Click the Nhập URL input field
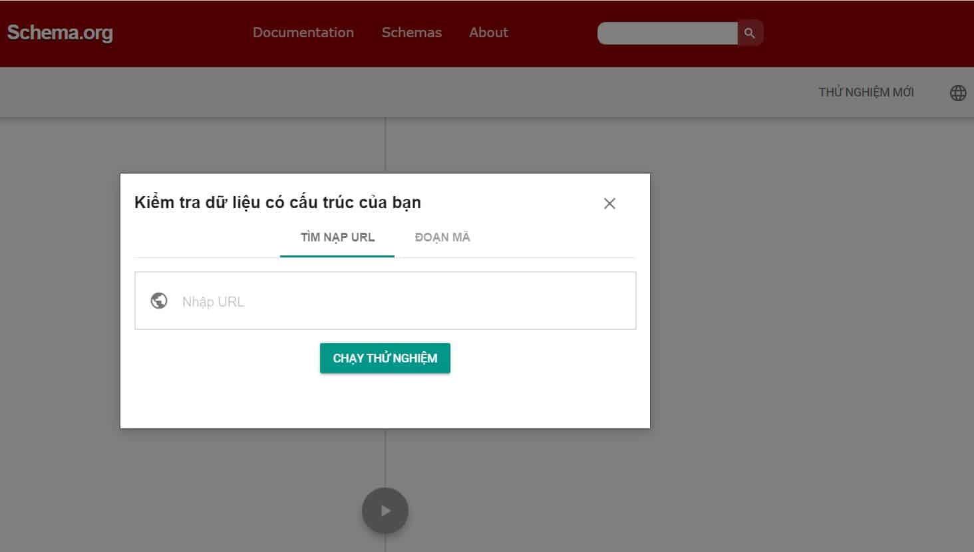Image resolution: width=974 pixels, height=552 pixels. [385, 301]
